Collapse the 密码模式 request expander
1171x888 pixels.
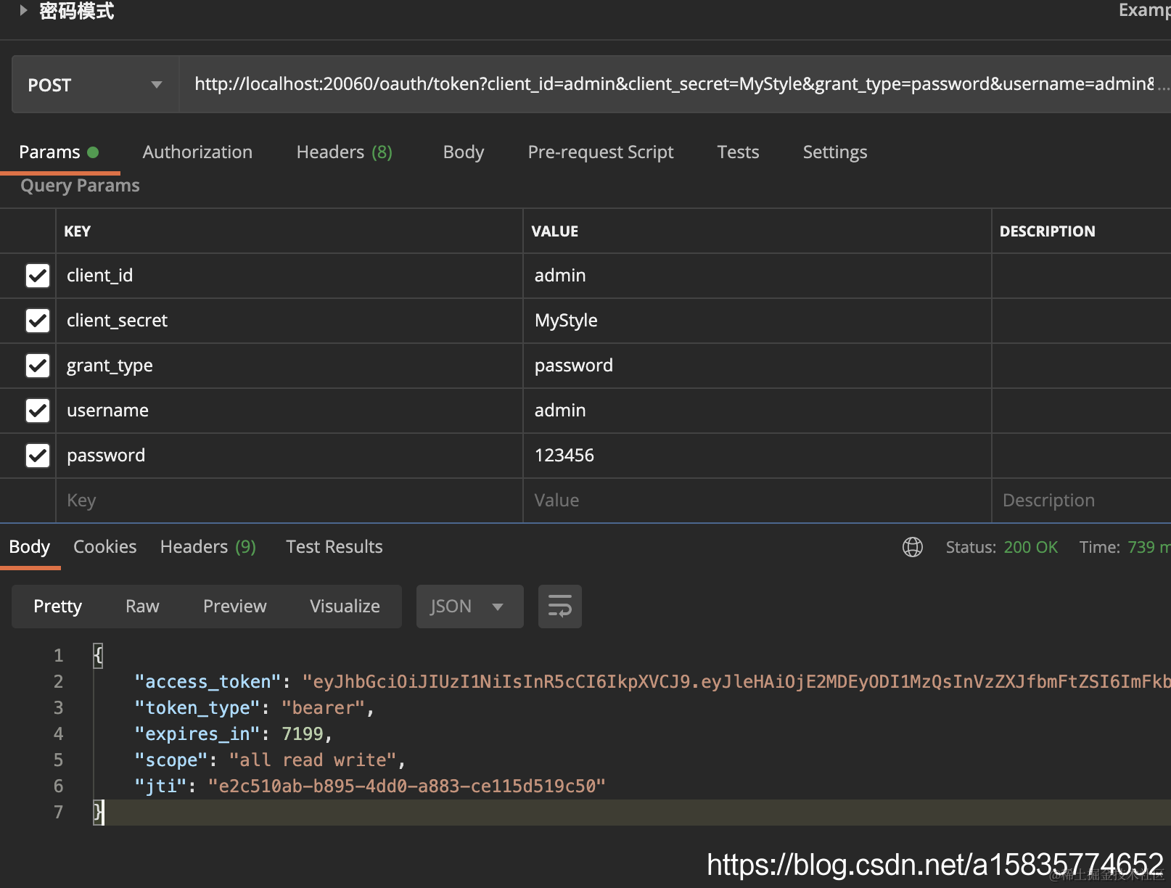click(x=23, y=10)
